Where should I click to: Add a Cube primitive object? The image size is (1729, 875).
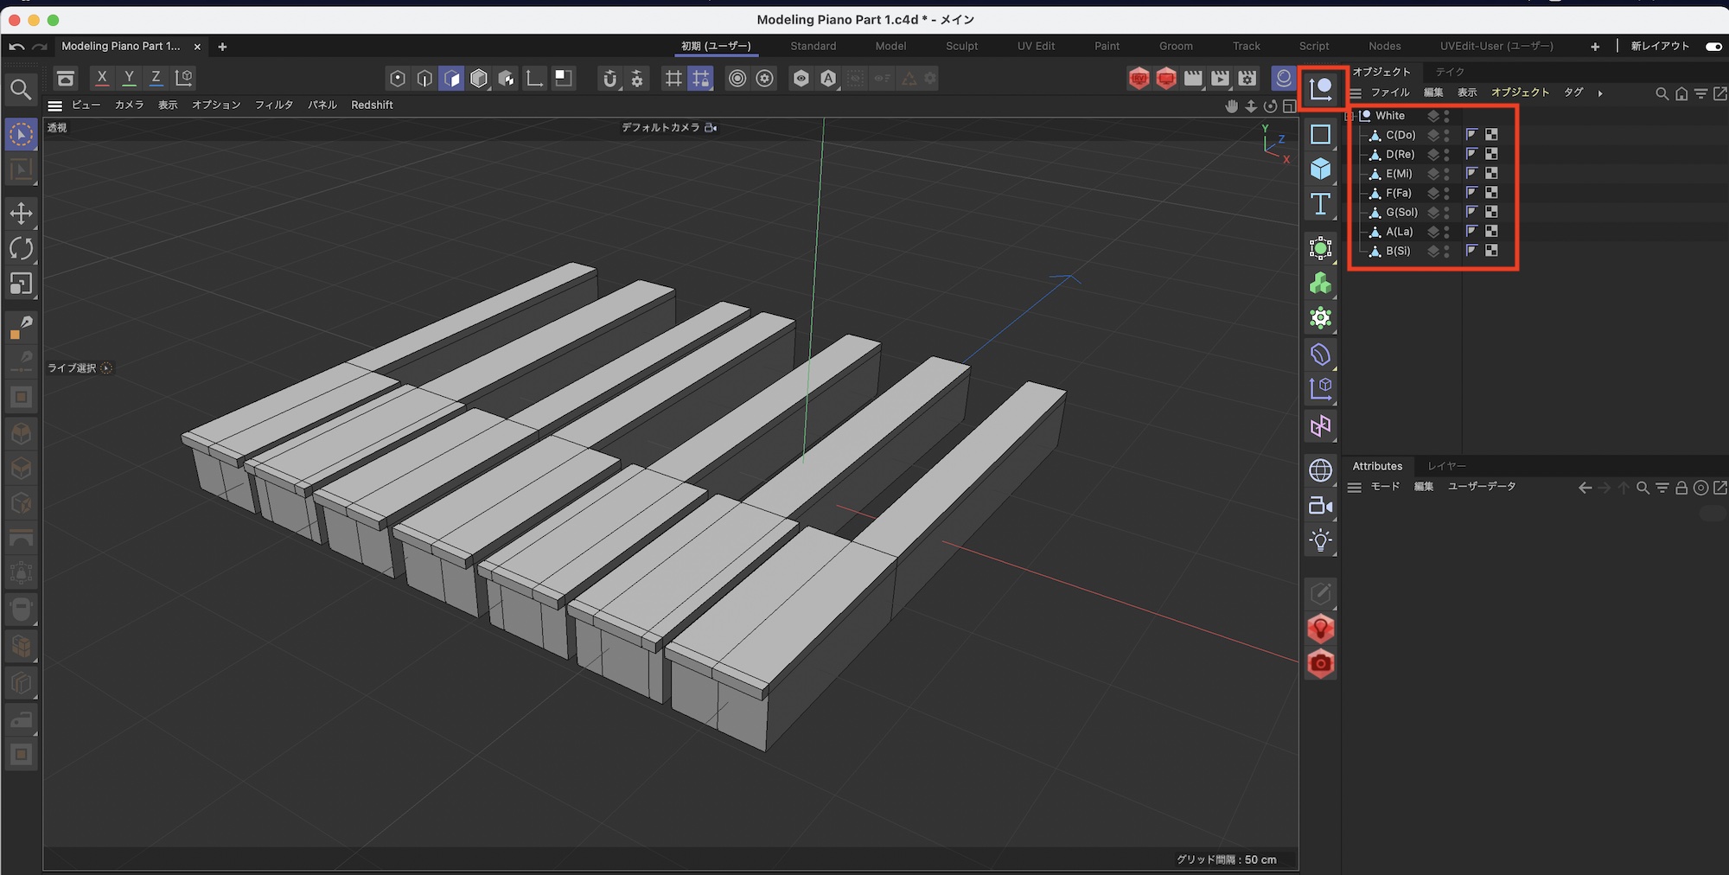[1320, 169]
